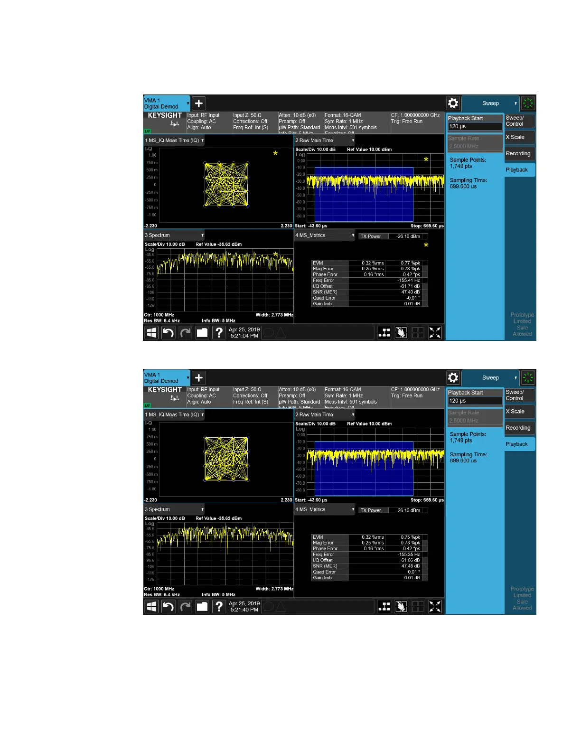The height and width of the screenshot is (752, 581).
Task: Click window layout icon in bottom screenshot
Action: 384,606
